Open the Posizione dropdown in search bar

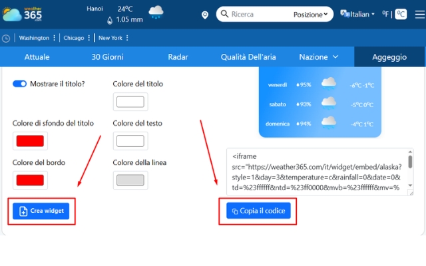pos(310,15)
